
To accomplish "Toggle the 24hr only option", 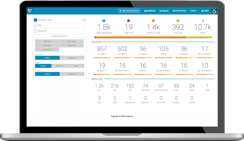I will click(47, 41).
